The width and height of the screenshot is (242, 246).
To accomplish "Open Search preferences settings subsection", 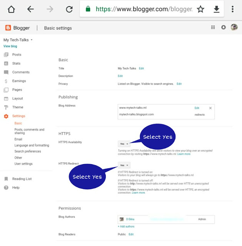I will tap(28, 151).
